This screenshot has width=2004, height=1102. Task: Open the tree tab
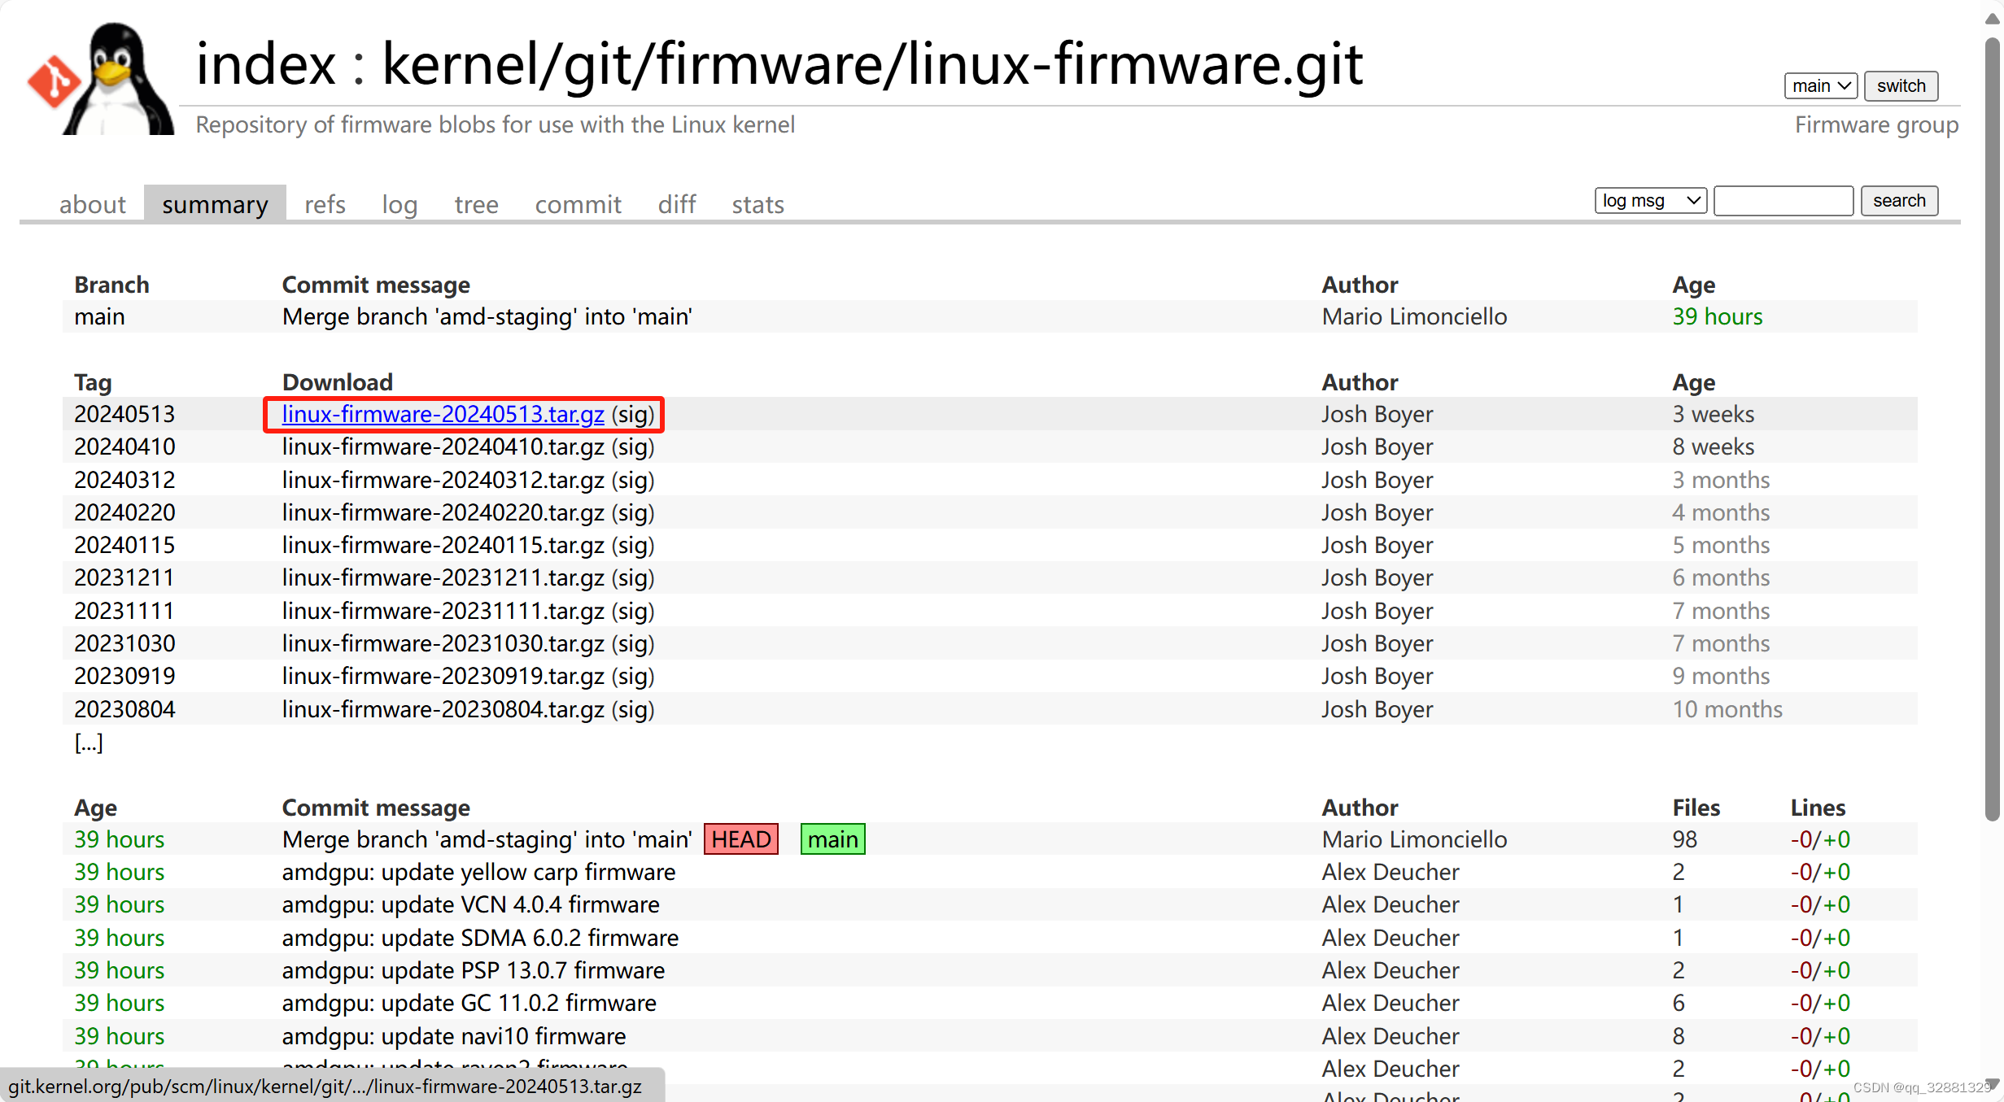click(476, 204)
